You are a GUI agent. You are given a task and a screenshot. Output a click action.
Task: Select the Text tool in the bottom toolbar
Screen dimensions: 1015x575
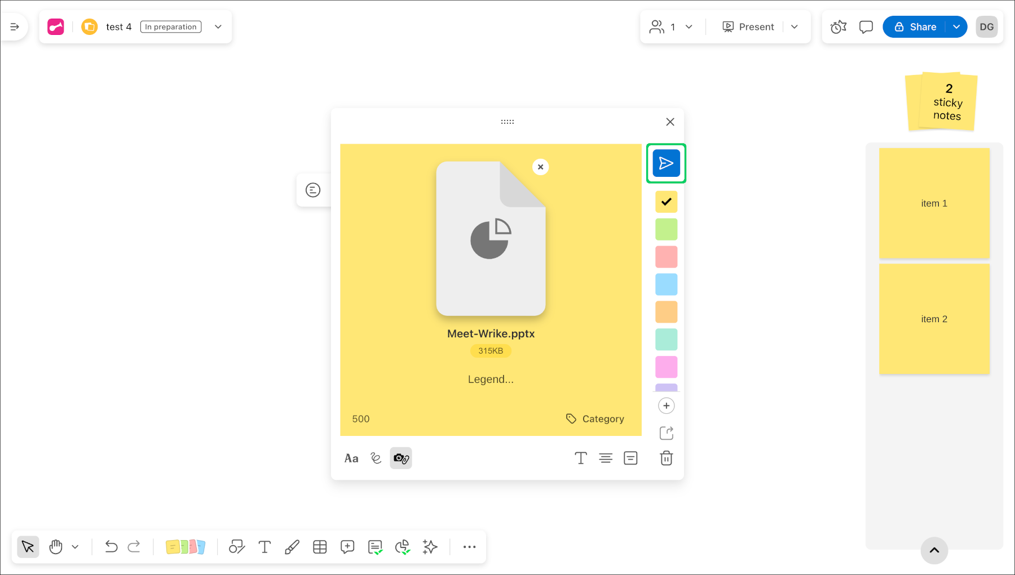point(264,546)
